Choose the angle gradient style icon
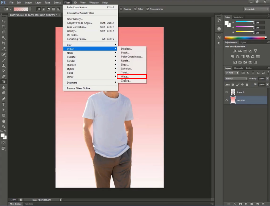The height and width of the screenshot is (206, 270). pos(48,9)
